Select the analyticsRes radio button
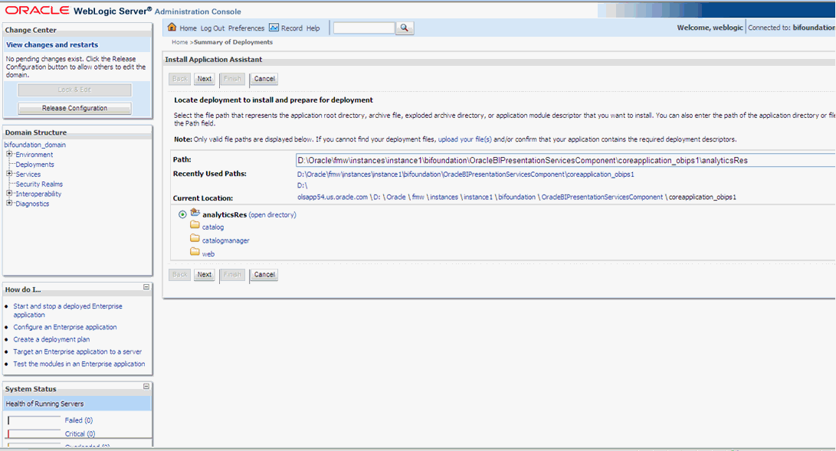The height and width of the screenshot is (451, 836). [x=182, y=214]
